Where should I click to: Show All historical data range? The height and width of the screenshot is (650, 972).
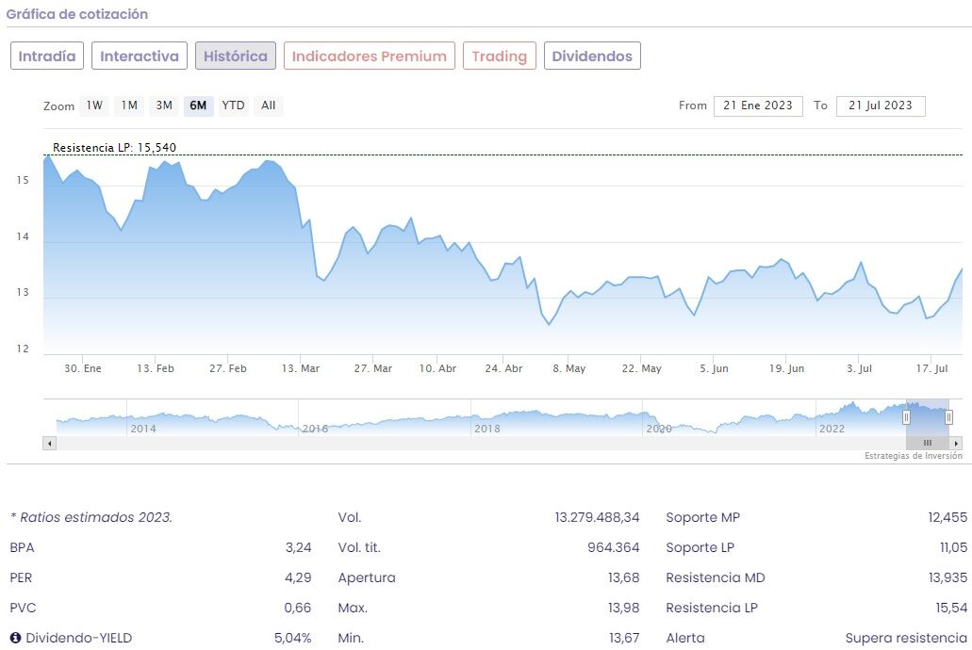click(x=269, y=106)
